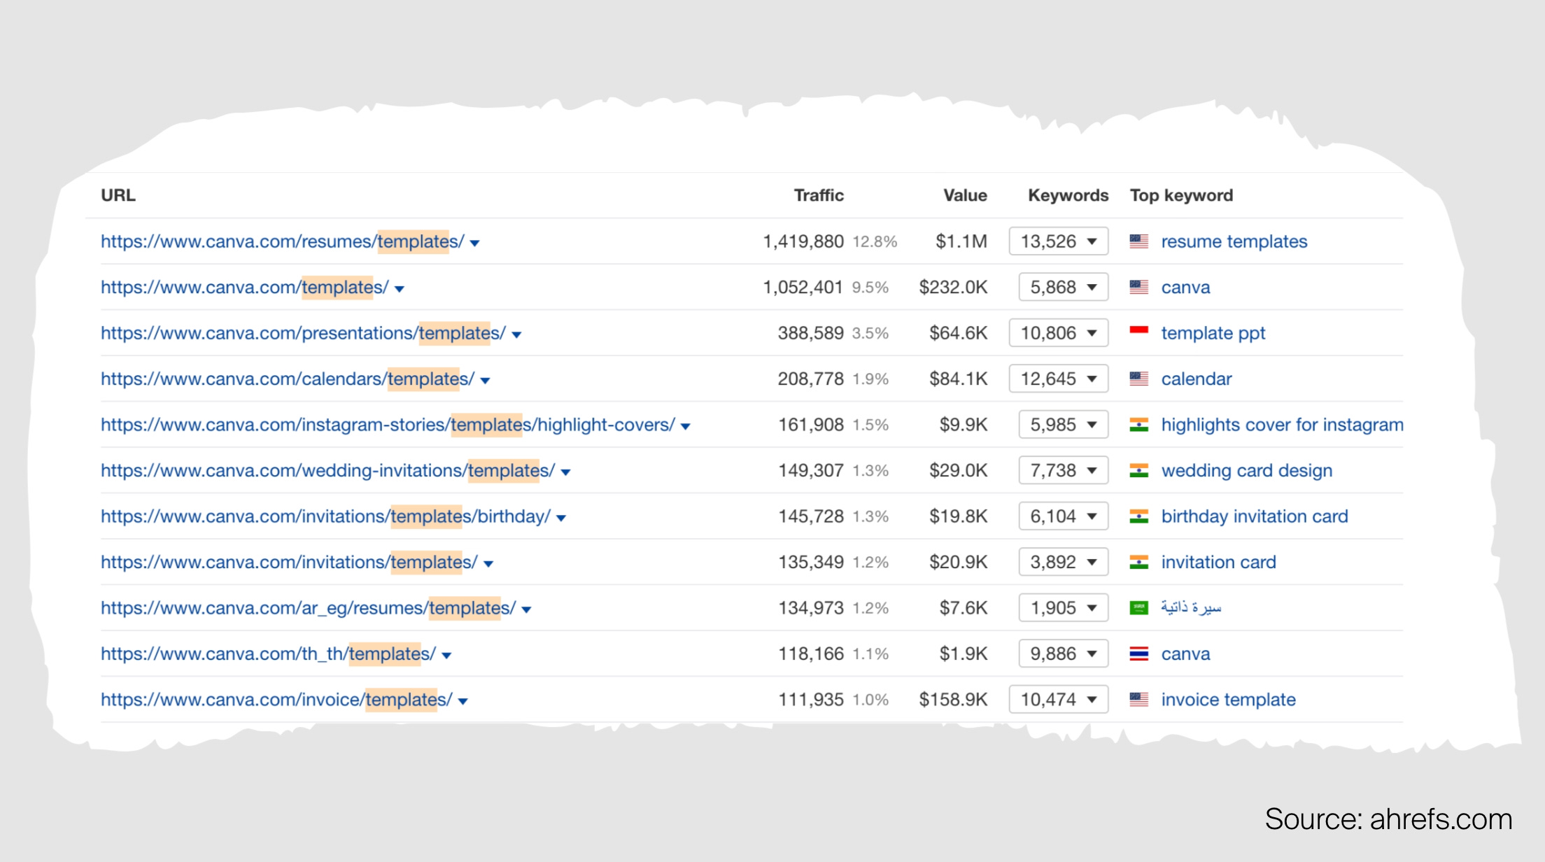This screenshot has width=1545, height=862.
Task: Open the 6,104 keywords dropdown
Action: (x=1064, y=516)
